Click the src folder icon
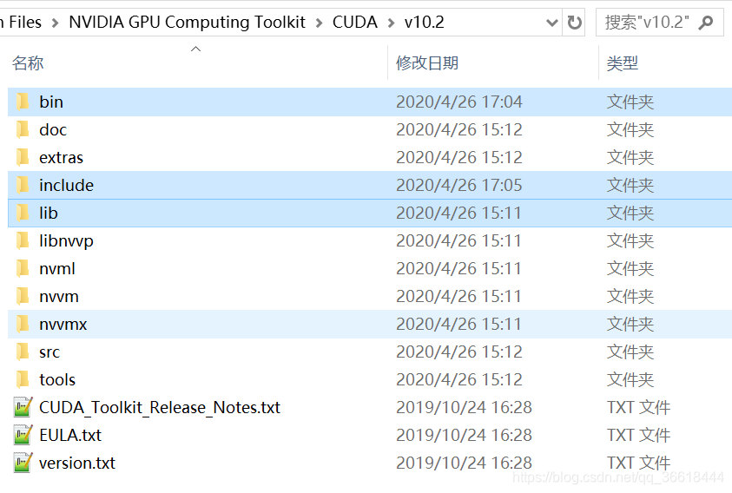Screen dimensions: 732x493 (x=23, y=352)
